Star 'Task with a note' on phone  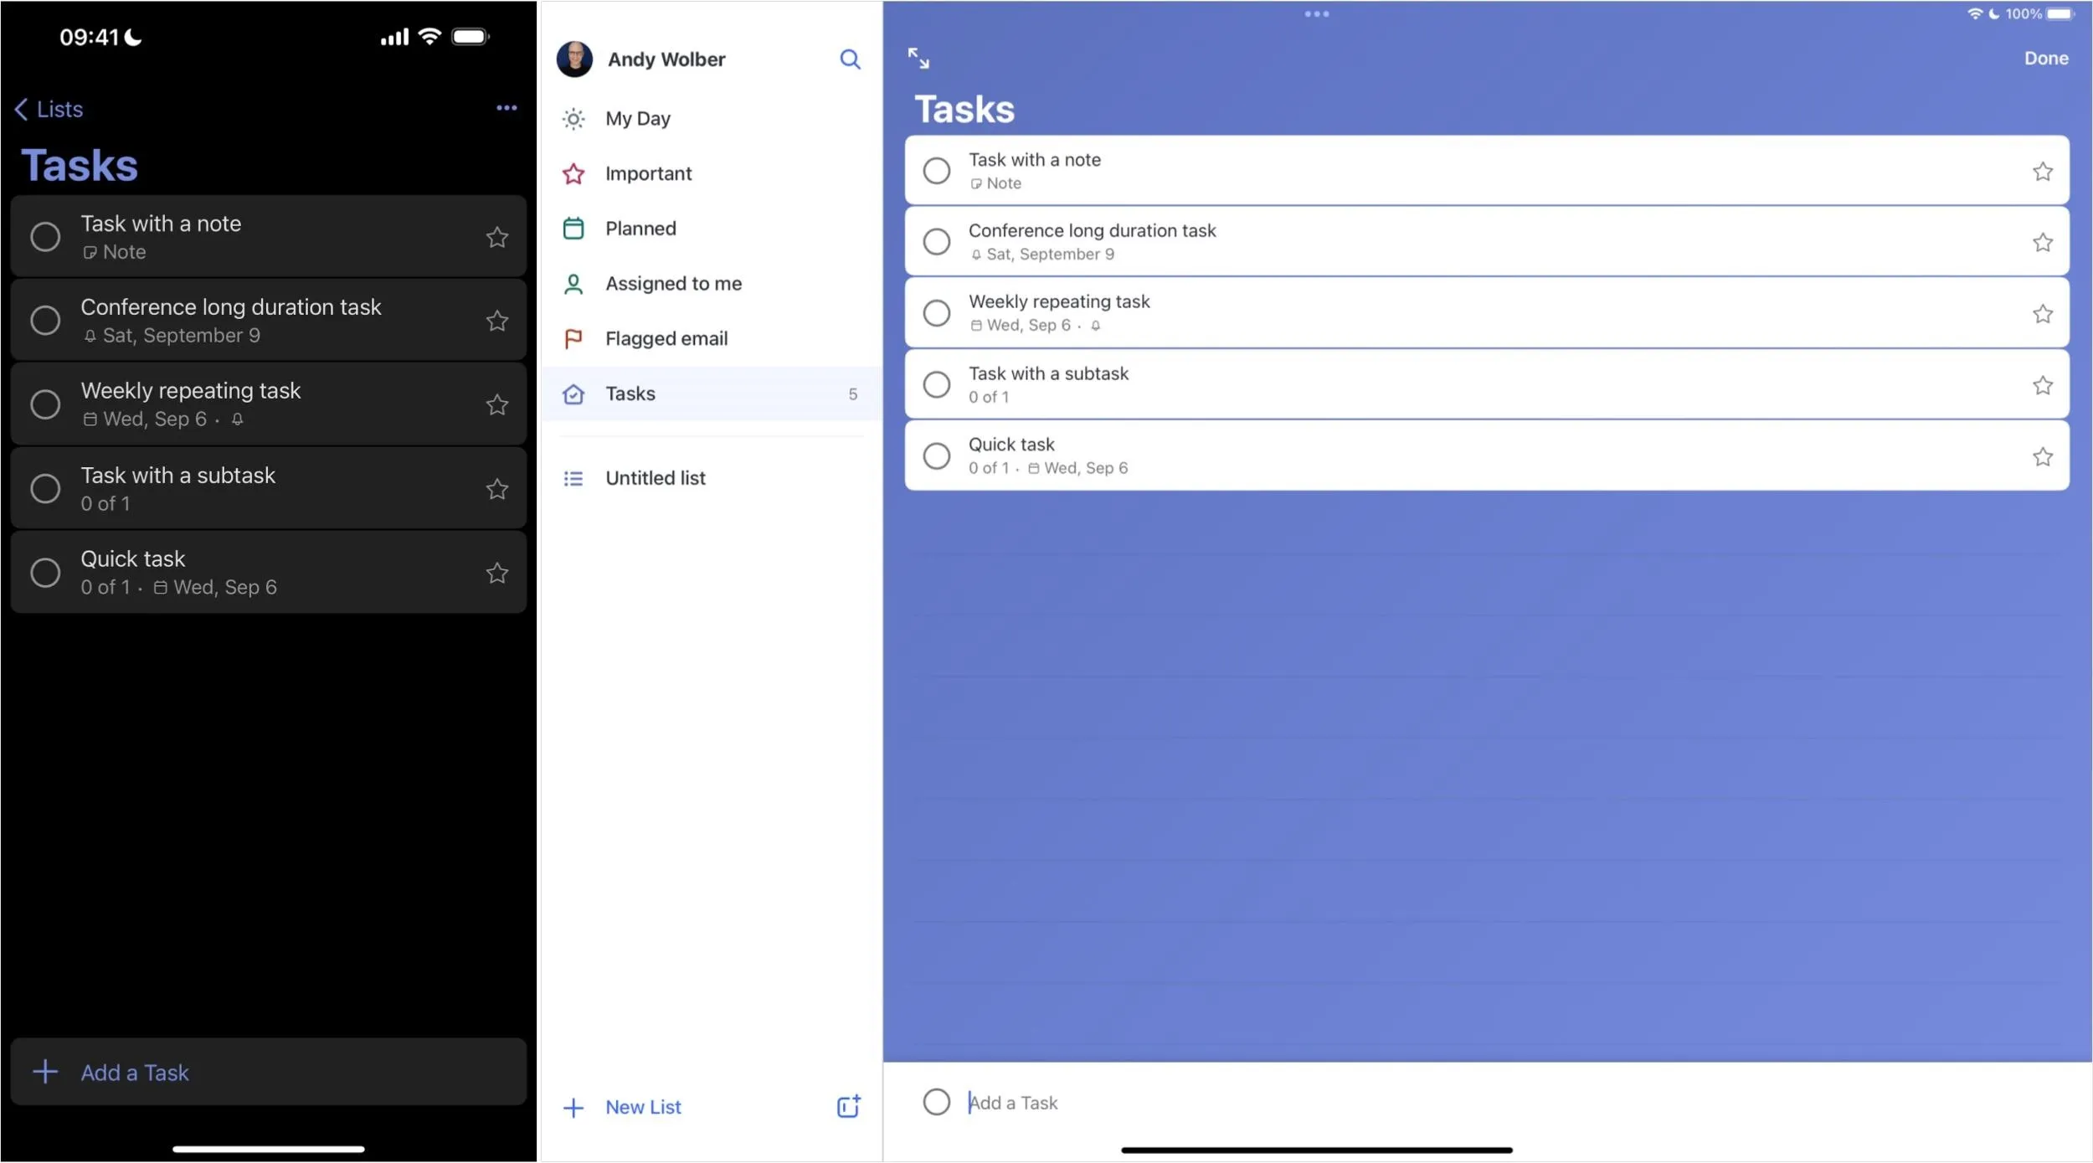point(497,237)
